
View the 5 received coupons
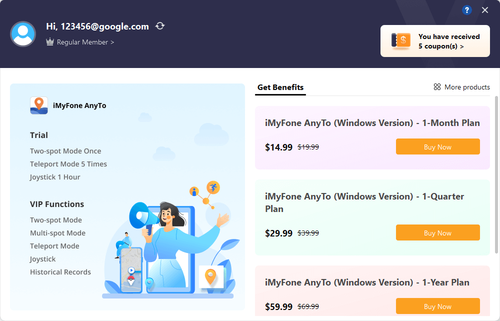coord(435,41)
